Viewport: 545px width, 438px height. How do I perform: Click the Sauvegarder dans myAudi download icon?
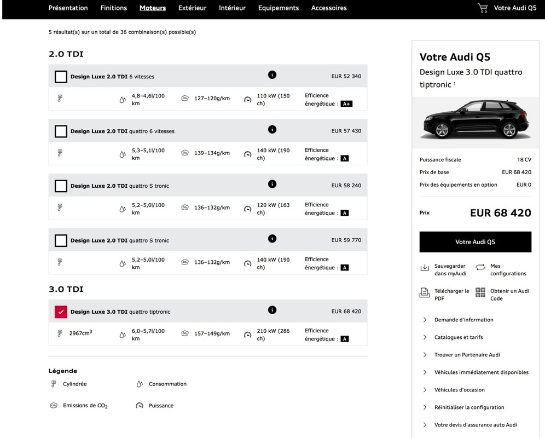pos(425,267)
